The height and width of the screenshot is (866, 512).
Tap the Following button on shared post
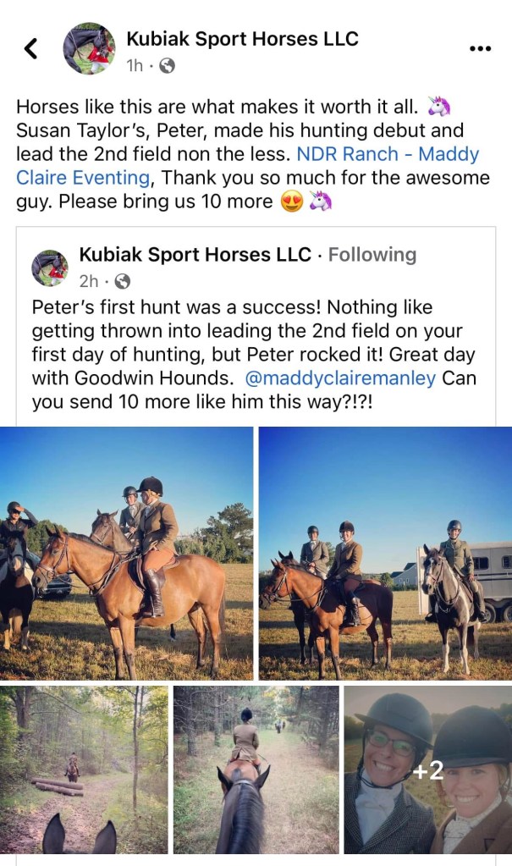coord(372,255)
